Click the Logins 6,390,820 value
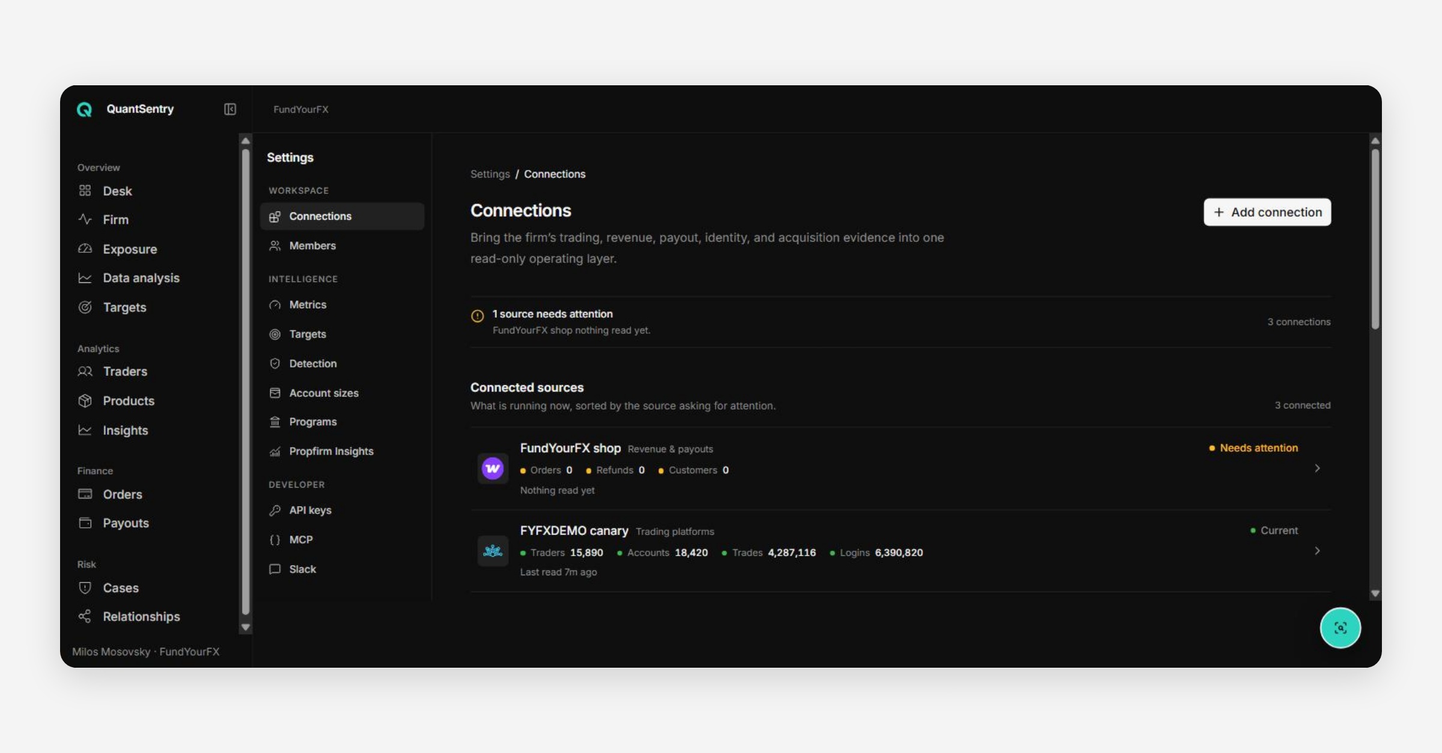Screen dimensions: 1442x753 899,552
